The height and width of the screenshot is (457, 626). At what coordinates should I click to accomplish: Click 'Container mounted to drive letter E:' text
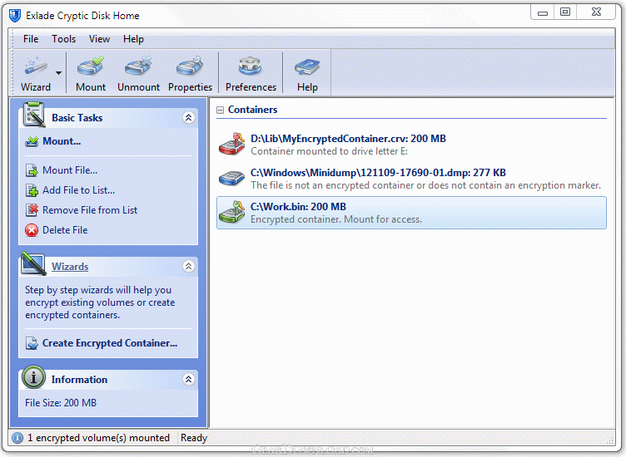tap(330, 151)
